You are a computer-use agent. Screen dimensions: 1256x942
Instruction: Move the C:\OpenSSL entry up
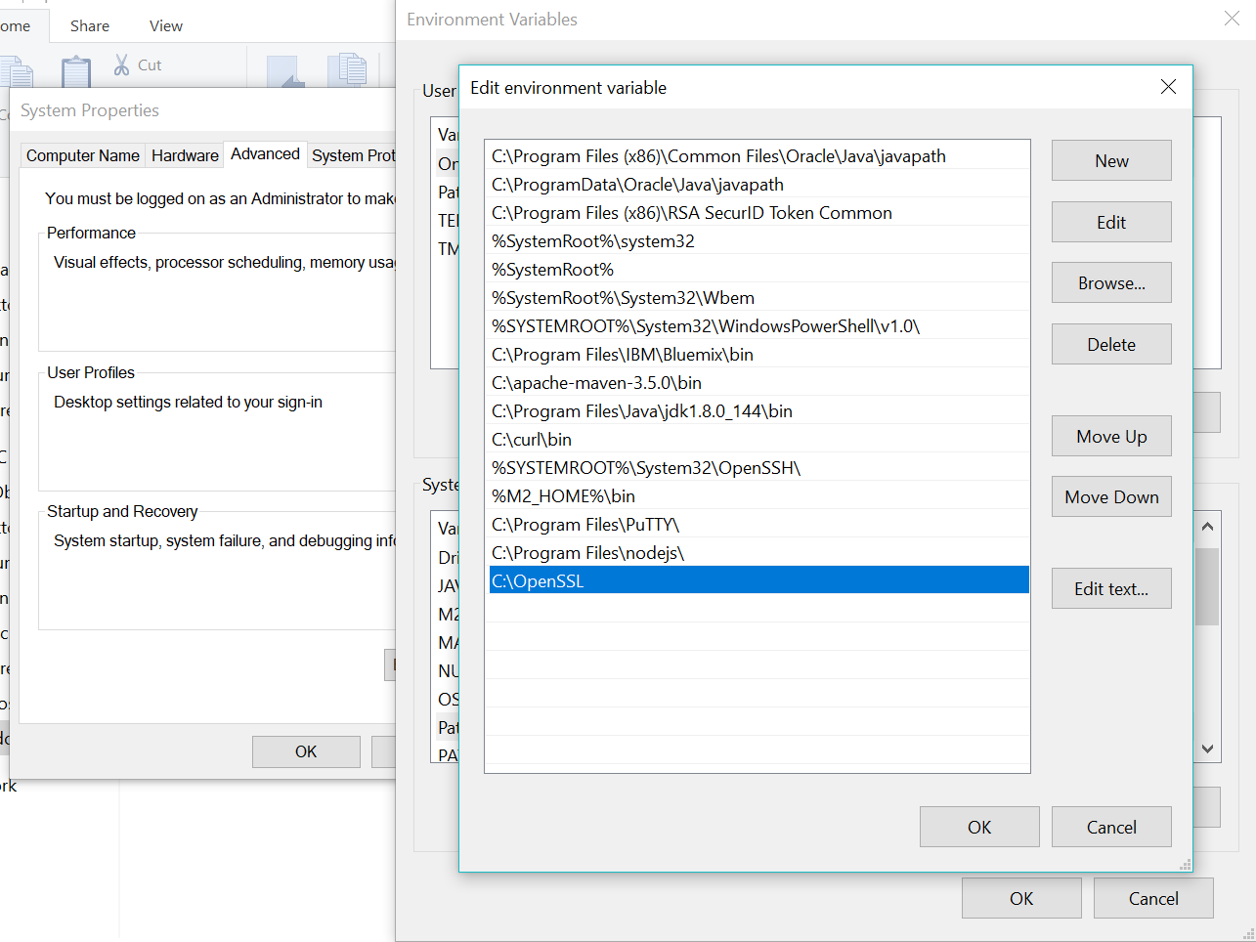pyautogui.click(x=1110, y=436)
